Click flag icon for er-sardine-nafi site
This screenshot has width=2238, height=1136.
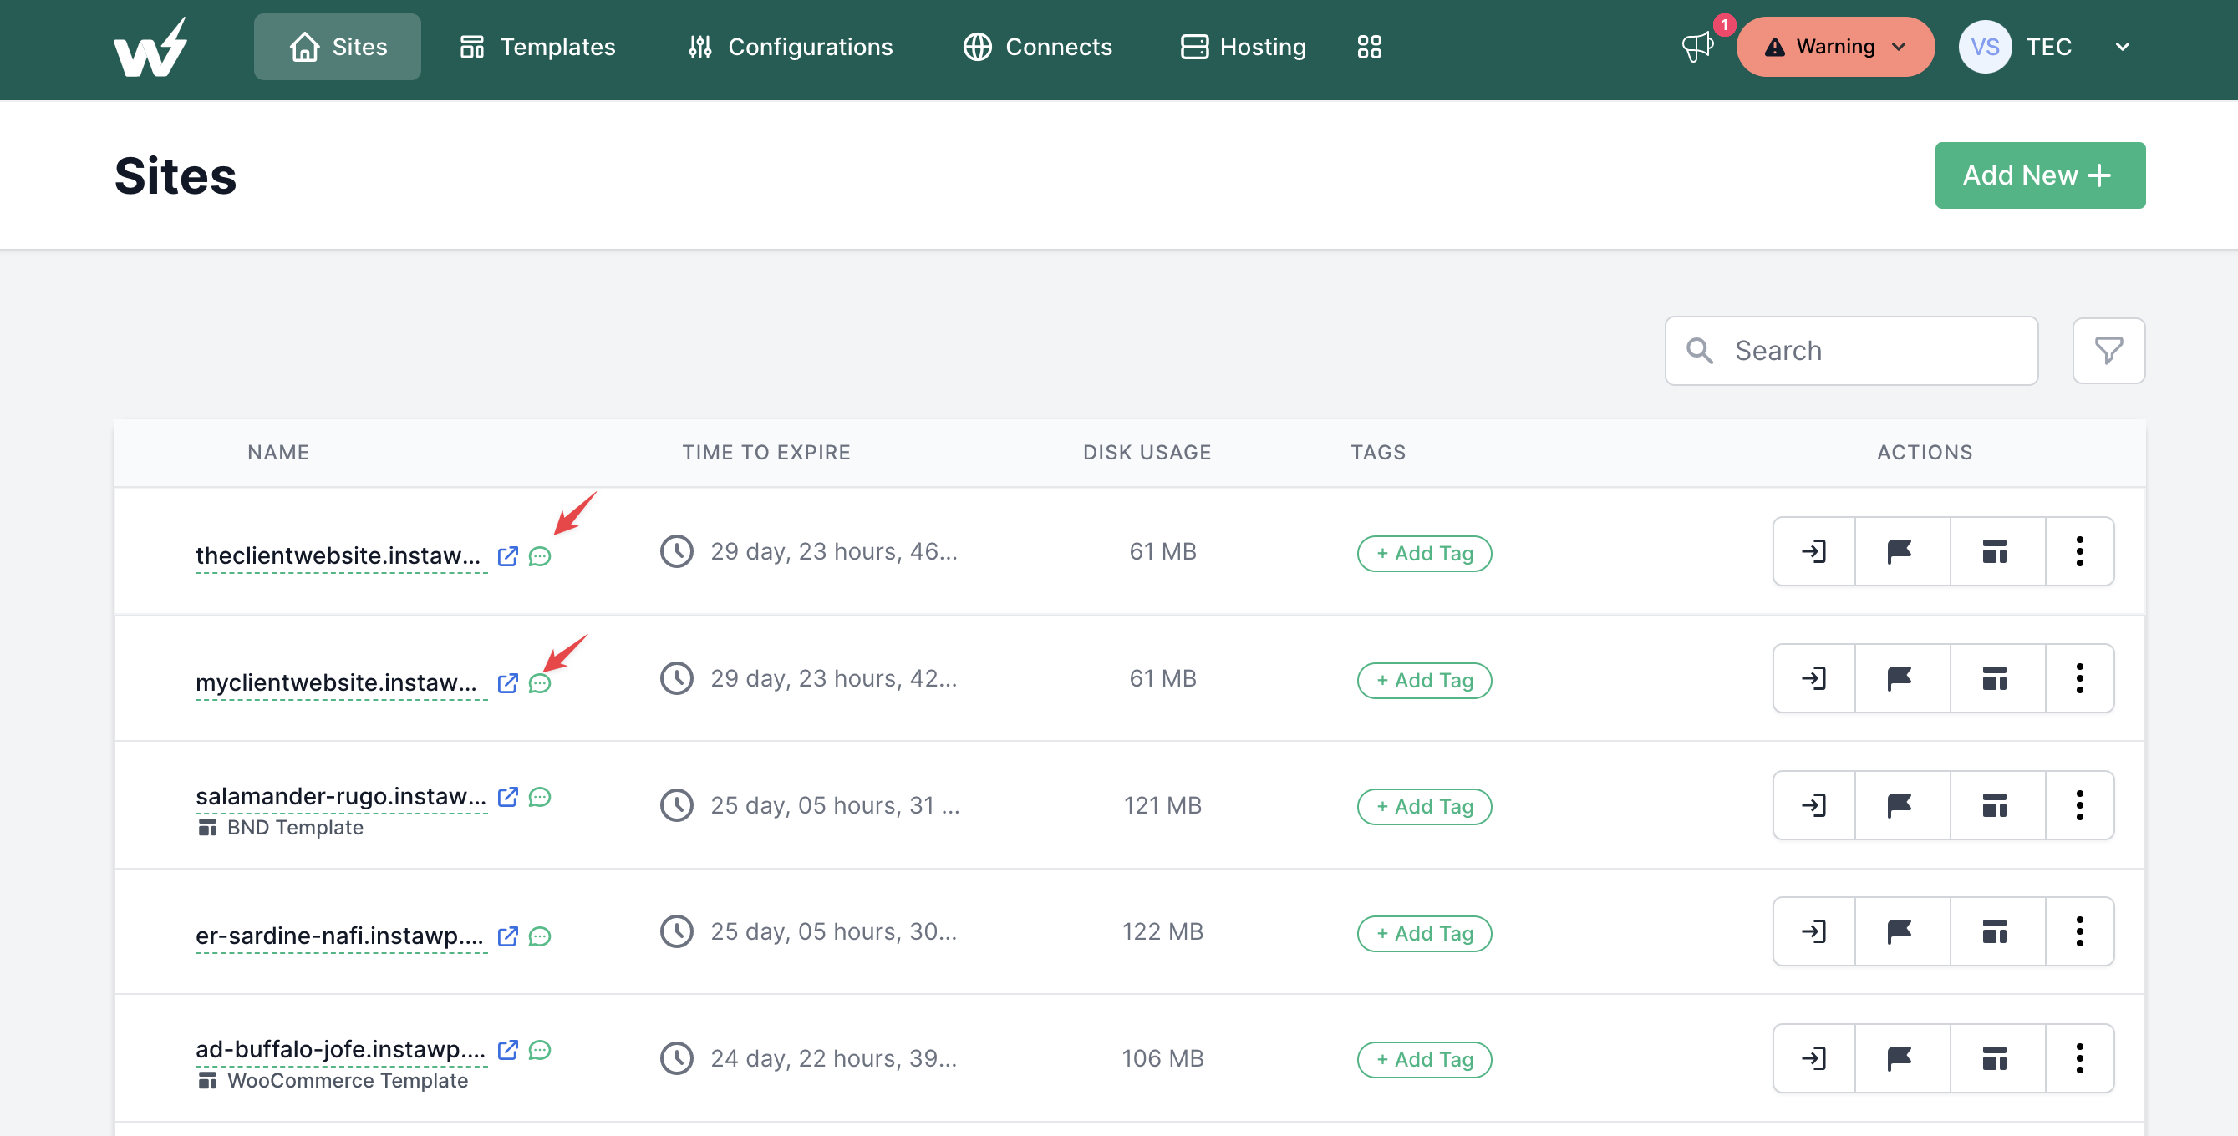pyautogui.click(x=1900, y=932)
